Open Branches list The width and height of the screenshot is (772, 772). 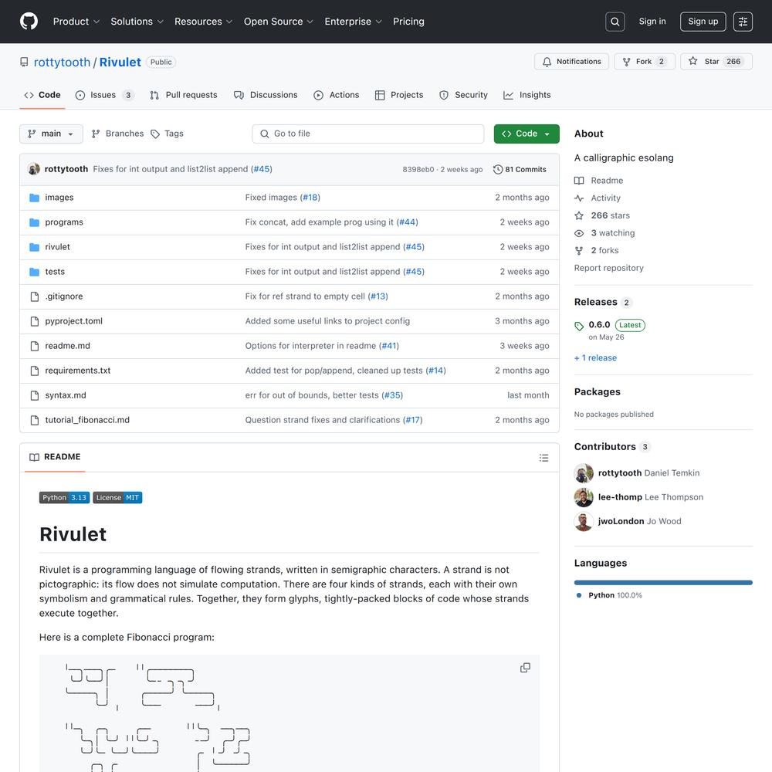pos(117,134)
